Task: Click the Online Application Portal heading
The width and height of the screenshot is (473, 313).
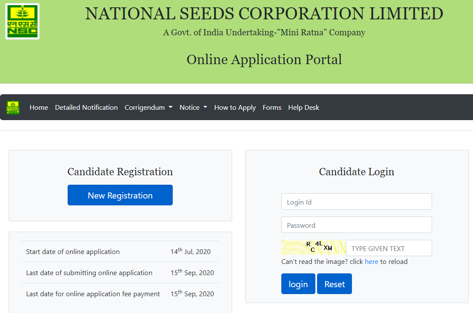Action: click(x=264, y=59)
